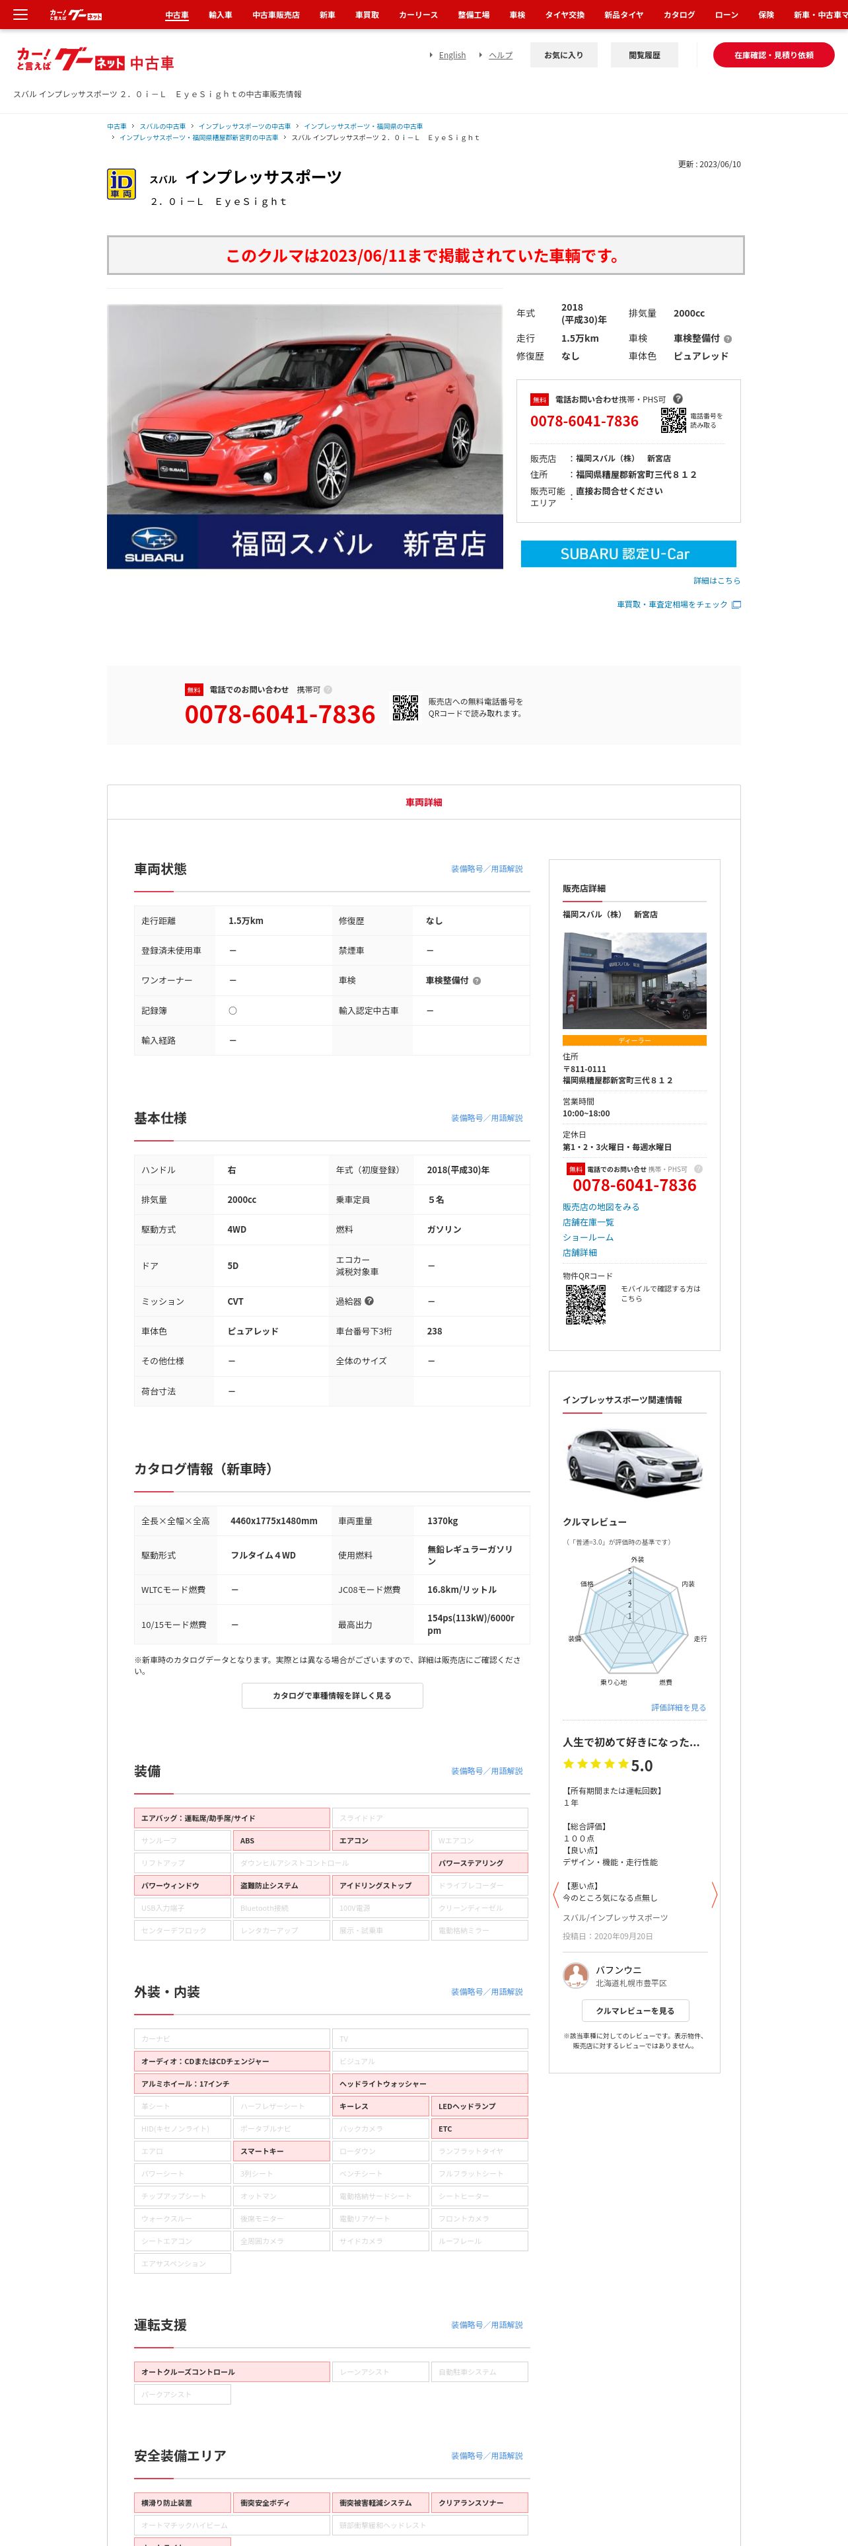Click the five-star 5.0 rating

tap(607, 1765)
